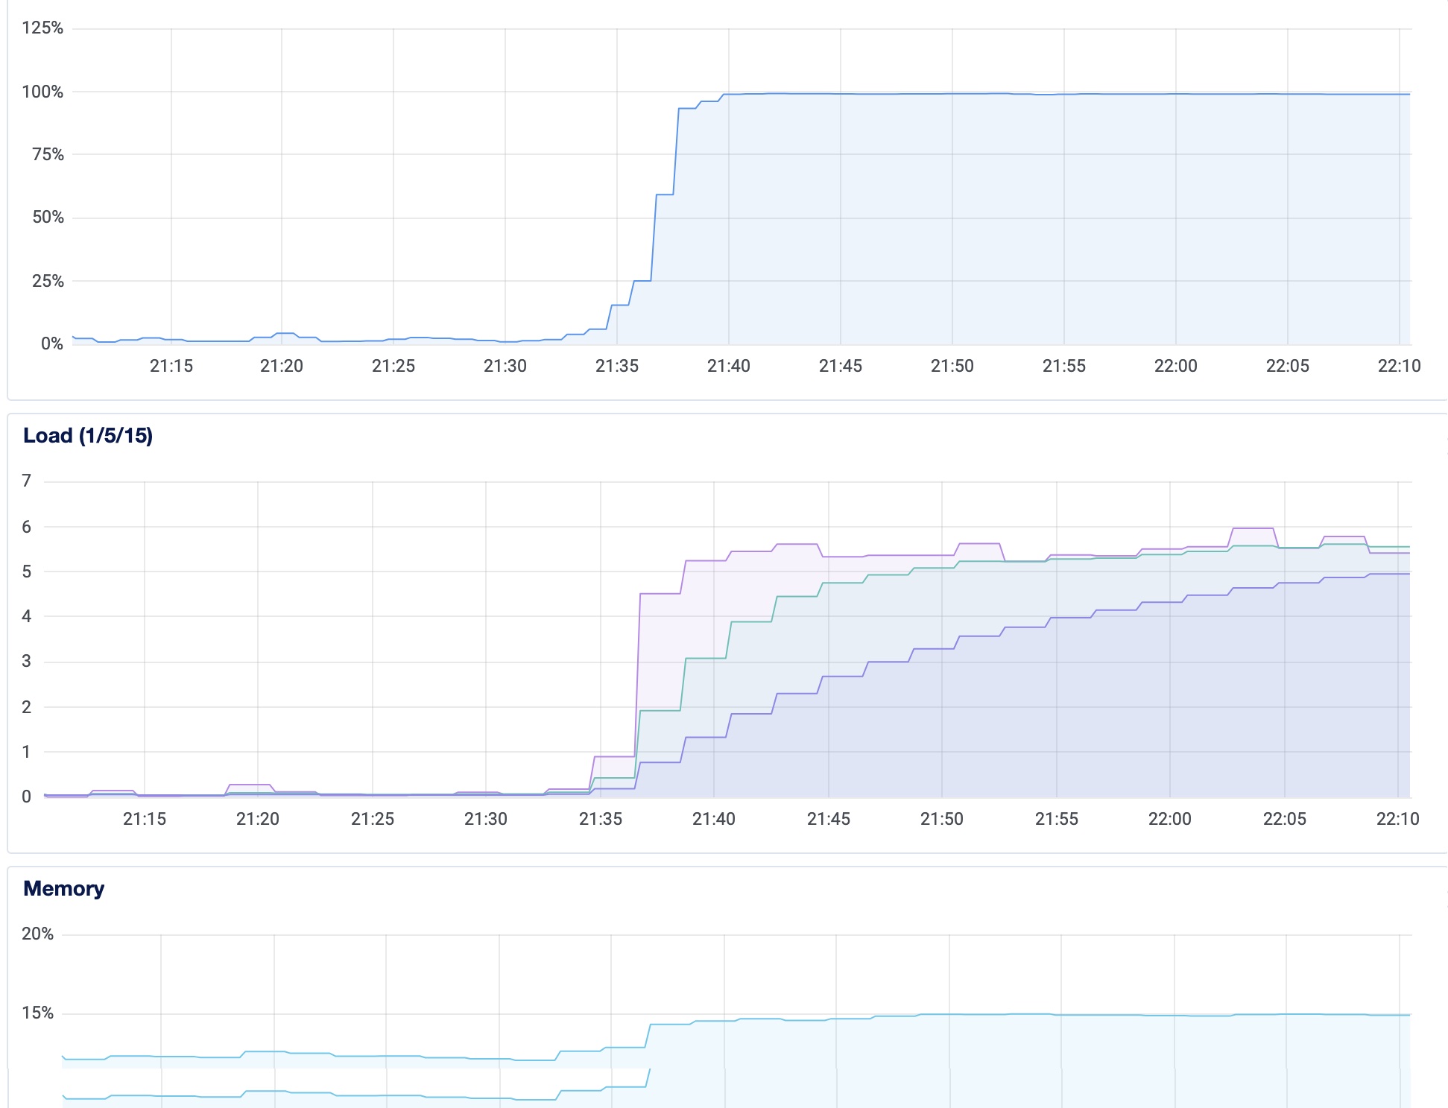Click 22:05 label on CPU chart axis
This screenshot has height=1108, width=1448.
[1287, 366]
